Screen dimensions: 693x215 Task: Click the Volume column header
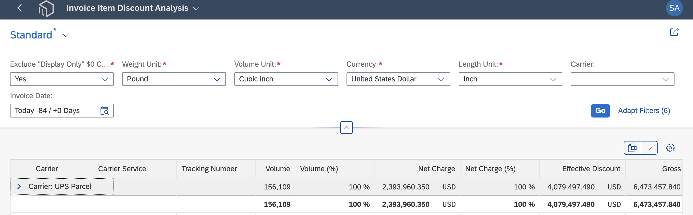276,169
